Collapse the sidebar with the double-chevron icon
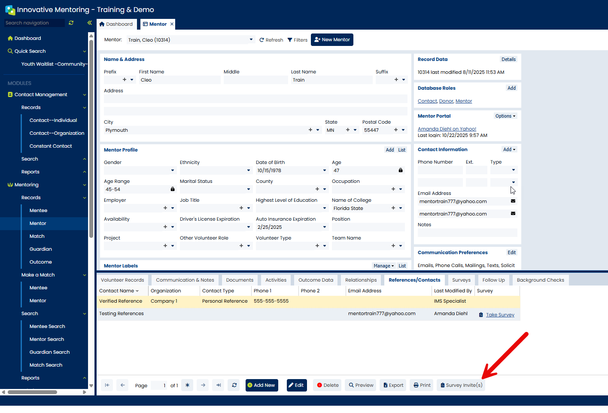Image resolution: width=608 pixels, height=413 pixels. 89,23
